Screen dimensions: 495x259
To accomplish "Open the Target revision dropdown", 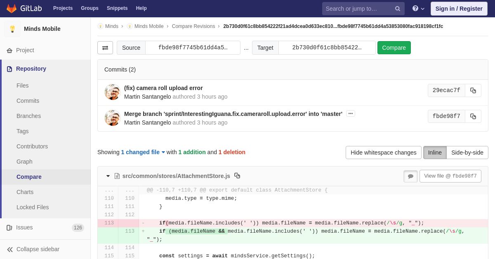I will [x=327, y=48].
